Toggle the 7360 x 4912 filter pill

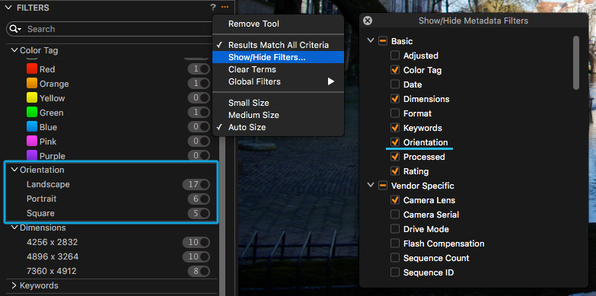point(199,271)
